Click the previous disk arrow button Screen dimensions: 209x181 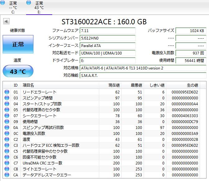6,21
